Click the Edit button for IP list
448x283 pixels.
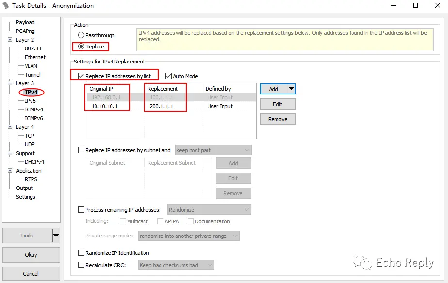pos(278,104)
